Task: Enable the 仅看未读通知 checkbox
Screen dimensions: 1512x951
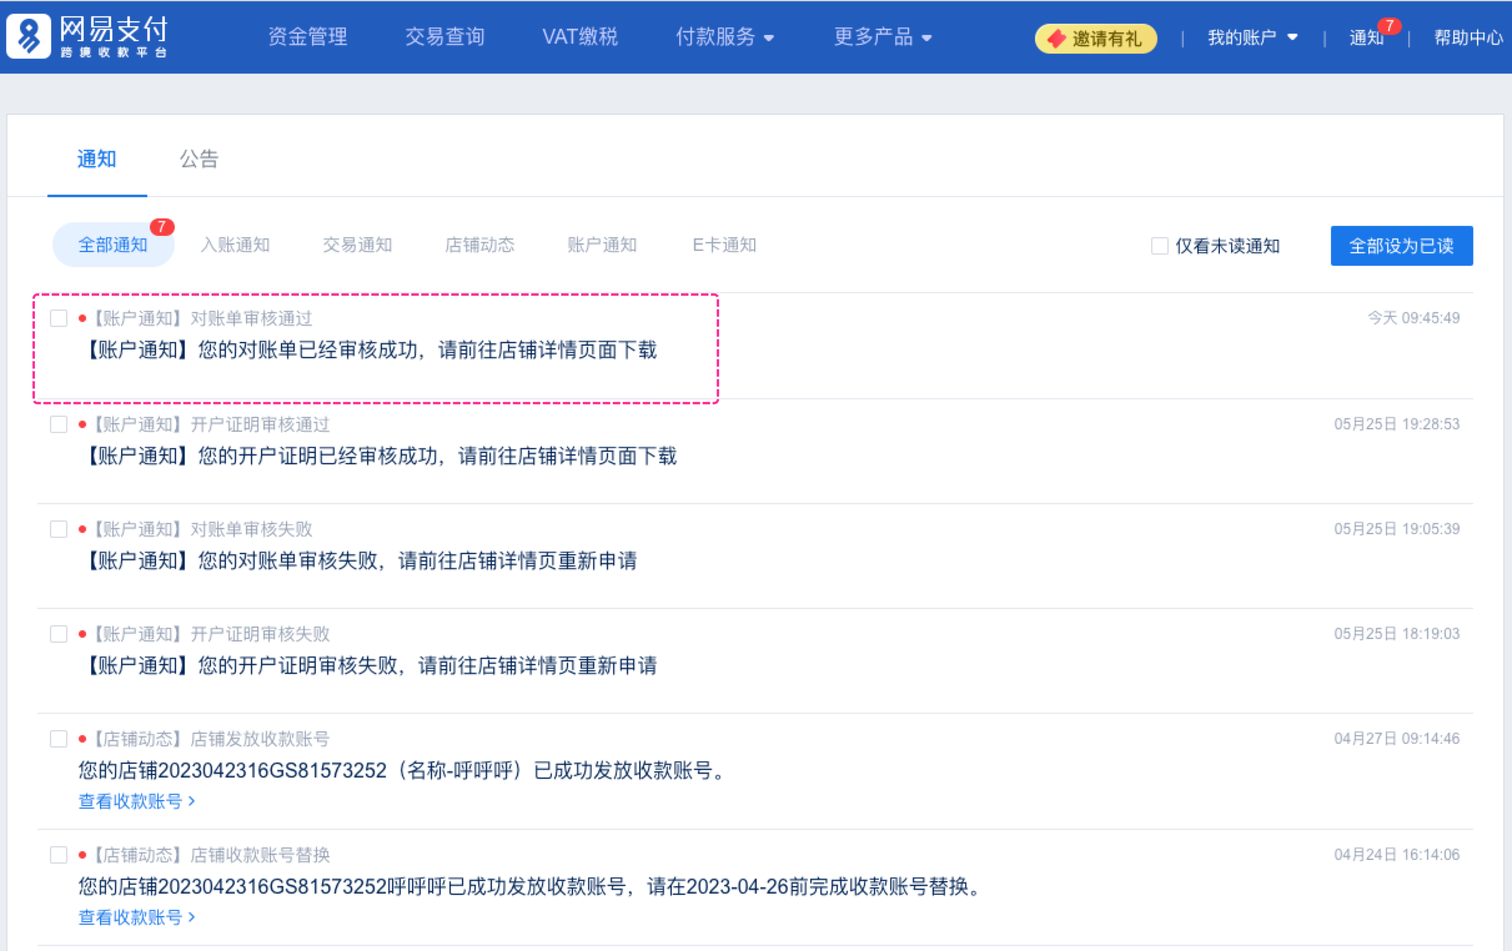Action: [x=1159, y=245]
